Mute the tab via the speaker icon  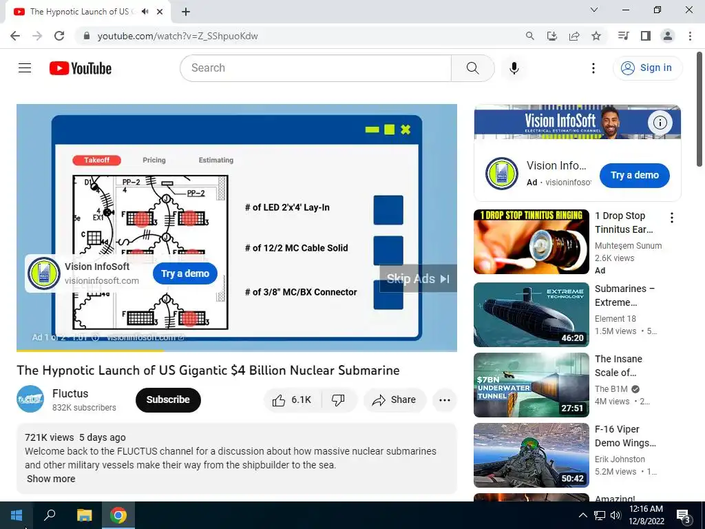(x=145, y=12)
